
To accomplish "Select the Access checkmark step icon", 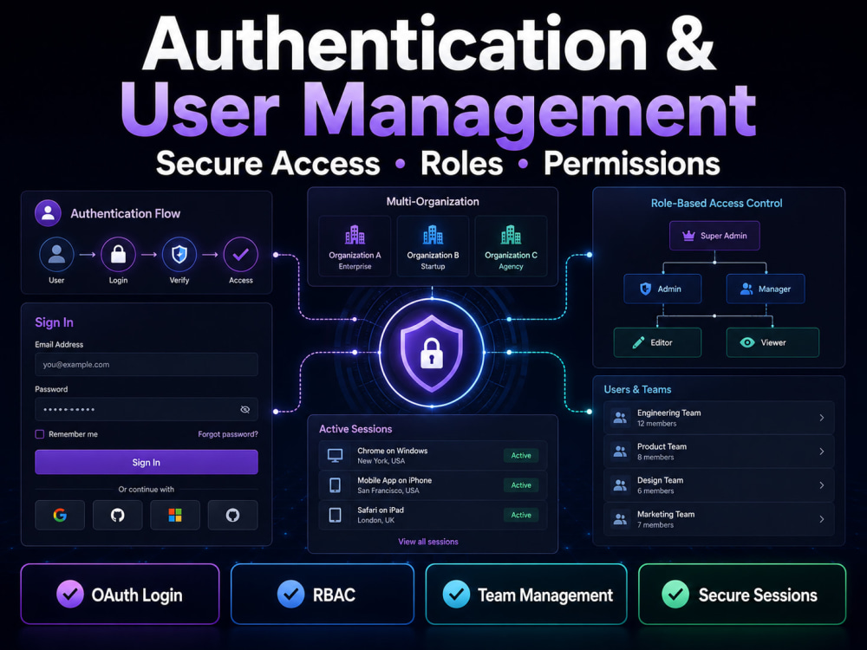I will click(x=240, y=254).
